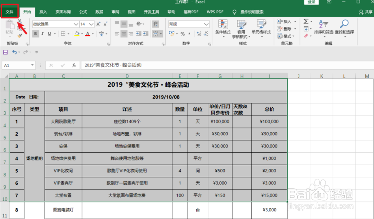Open the font color dropdown arrow

click(93, 34)
